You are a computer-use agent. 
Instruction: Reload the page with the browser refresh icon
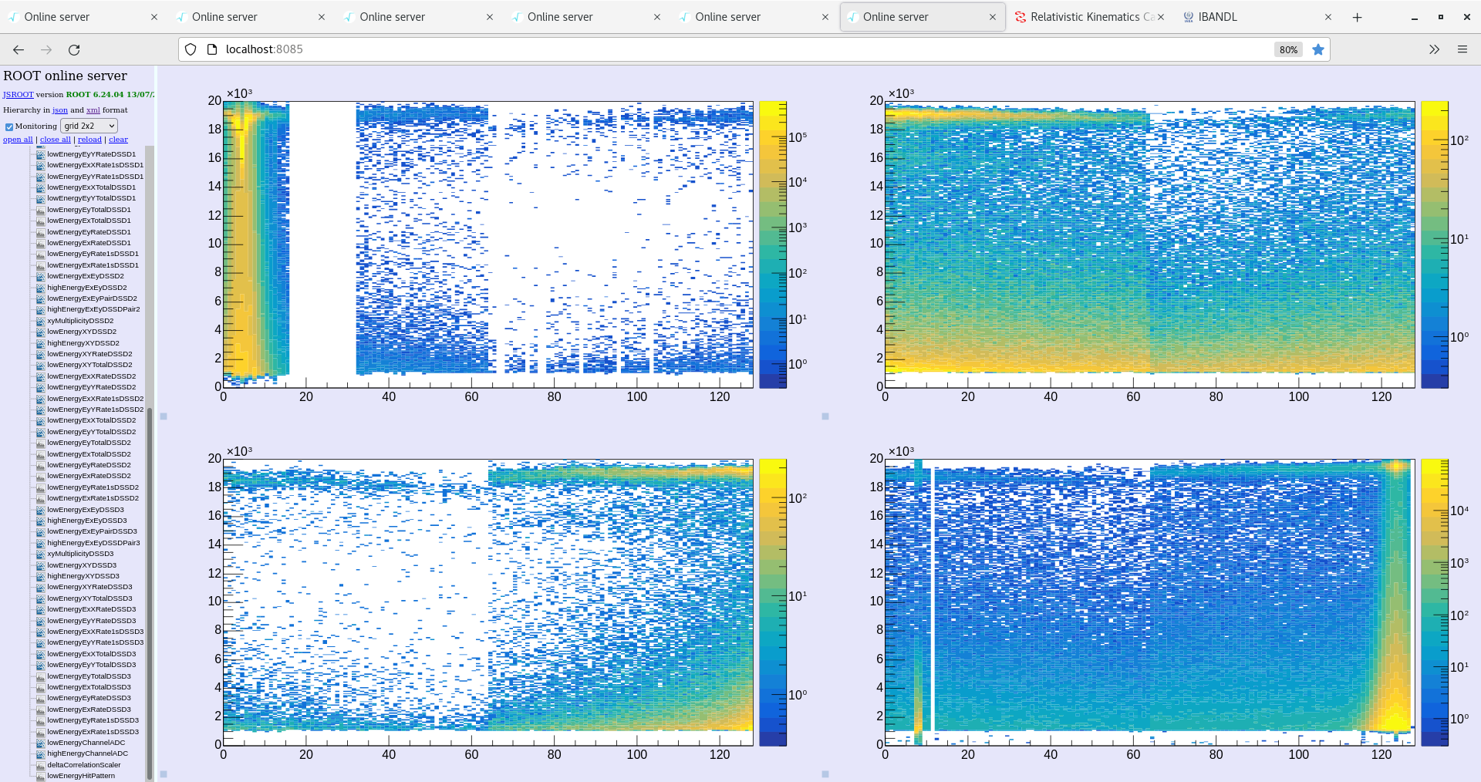[x=74, y=49]
